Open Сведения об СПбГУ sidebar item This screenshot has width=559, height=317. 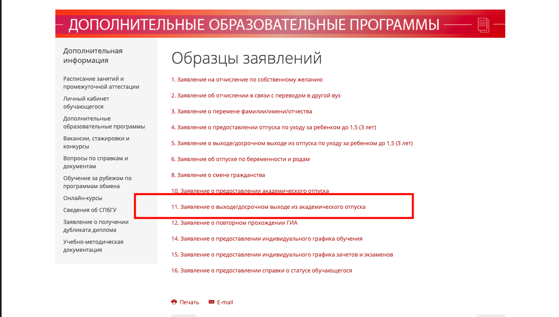coord(90,210)
